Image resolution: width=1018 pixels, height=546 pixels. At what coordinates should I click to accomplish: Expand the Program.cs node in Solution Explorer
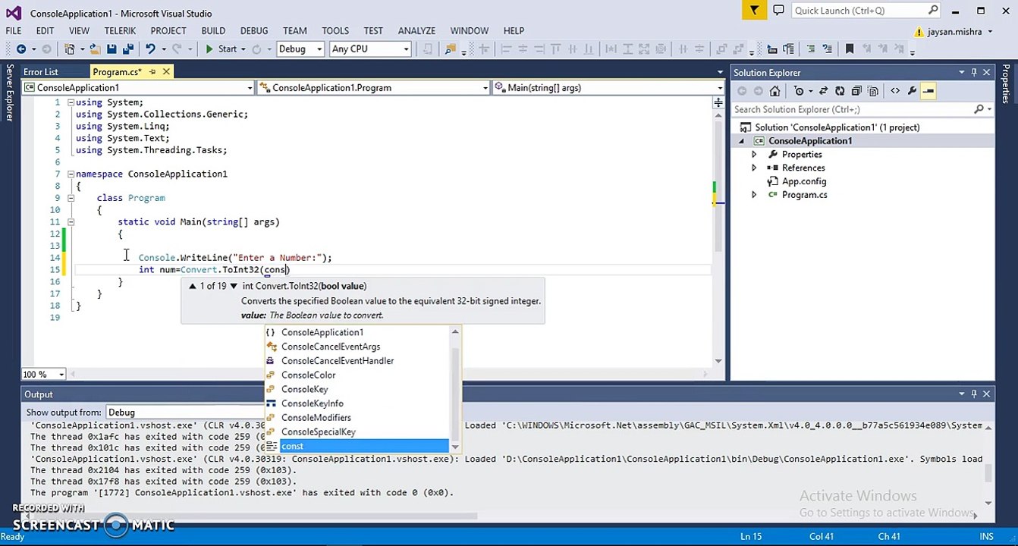click(754, 195)
